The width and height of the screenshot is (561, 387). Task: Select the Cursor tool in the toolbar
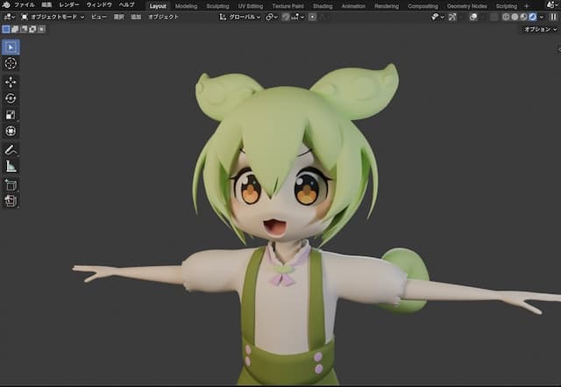click(11, 63)
